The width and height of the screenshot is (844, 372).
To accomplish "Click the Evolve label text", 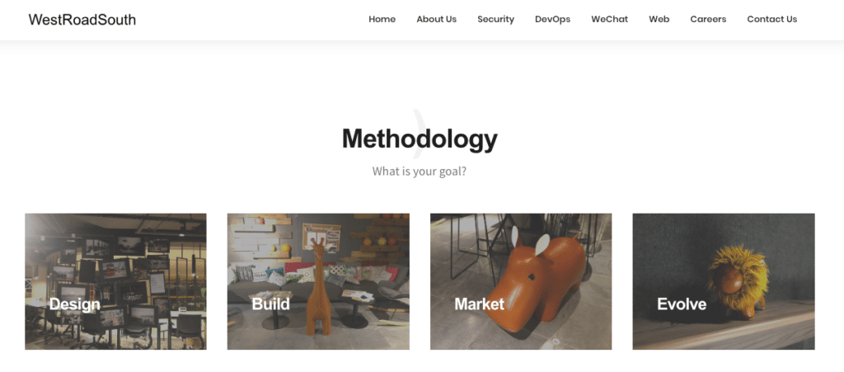I will click(x=682, y=304).
